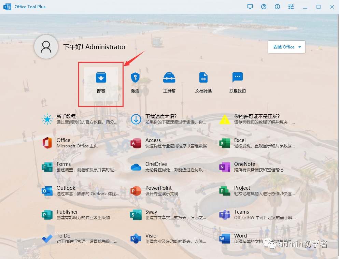Click the Forms description text
This screenshot has width=339, height=259.
[87, 170]
